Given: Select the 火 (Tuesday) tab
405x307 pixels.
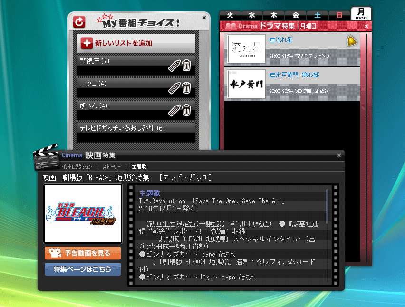Looking at the screenshot, I should tap(230, 15).
